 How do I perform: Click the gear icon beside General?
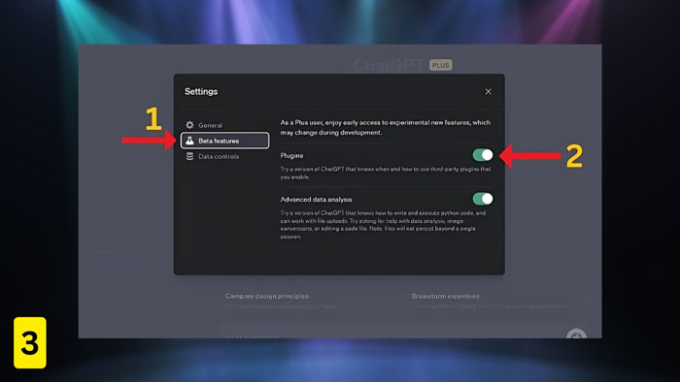189,125
